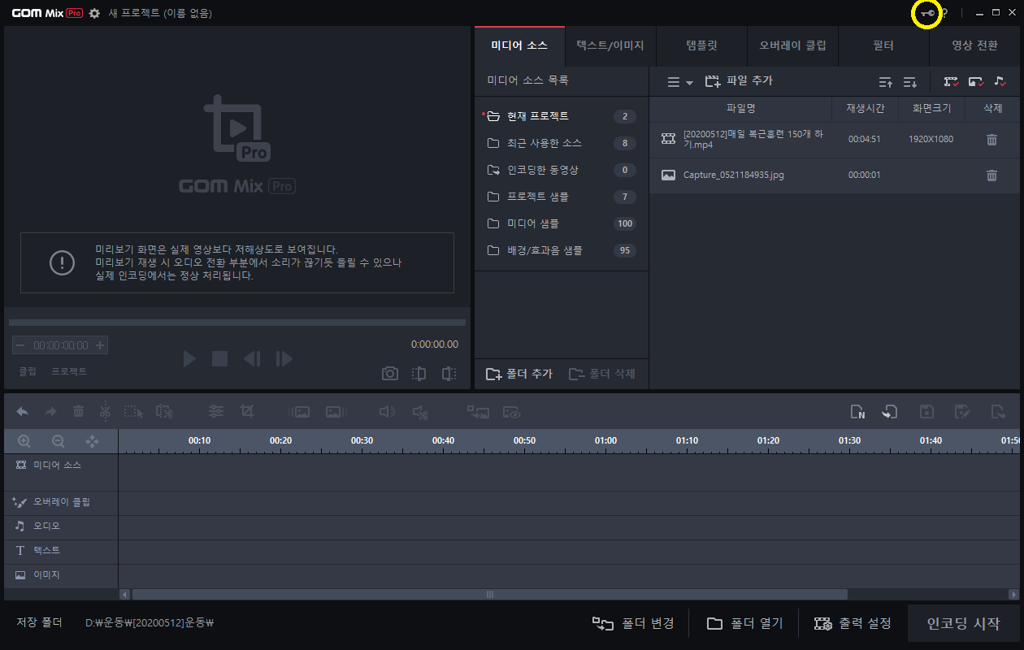Step to previous frame
The image size is (1024, 650).
pyautogui.click(x=252, y=358)
